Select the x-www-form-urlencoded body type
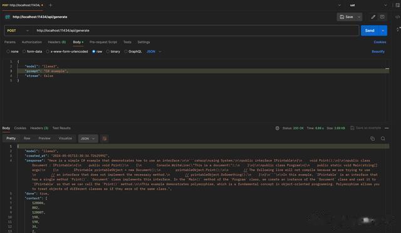Viewport: 401px width, 233px height. [67, 51]
